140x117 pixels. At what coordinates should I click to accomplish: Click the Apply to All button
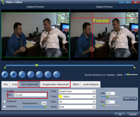tap(130, 99)
